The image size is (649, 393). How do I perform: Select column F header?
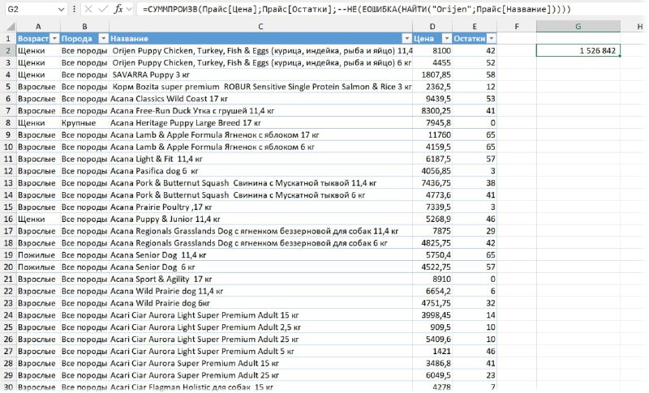point(517,27)
